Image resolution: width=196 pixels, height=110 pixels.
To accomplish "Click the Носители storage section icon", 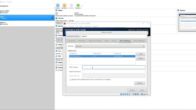I will point(56,35).
